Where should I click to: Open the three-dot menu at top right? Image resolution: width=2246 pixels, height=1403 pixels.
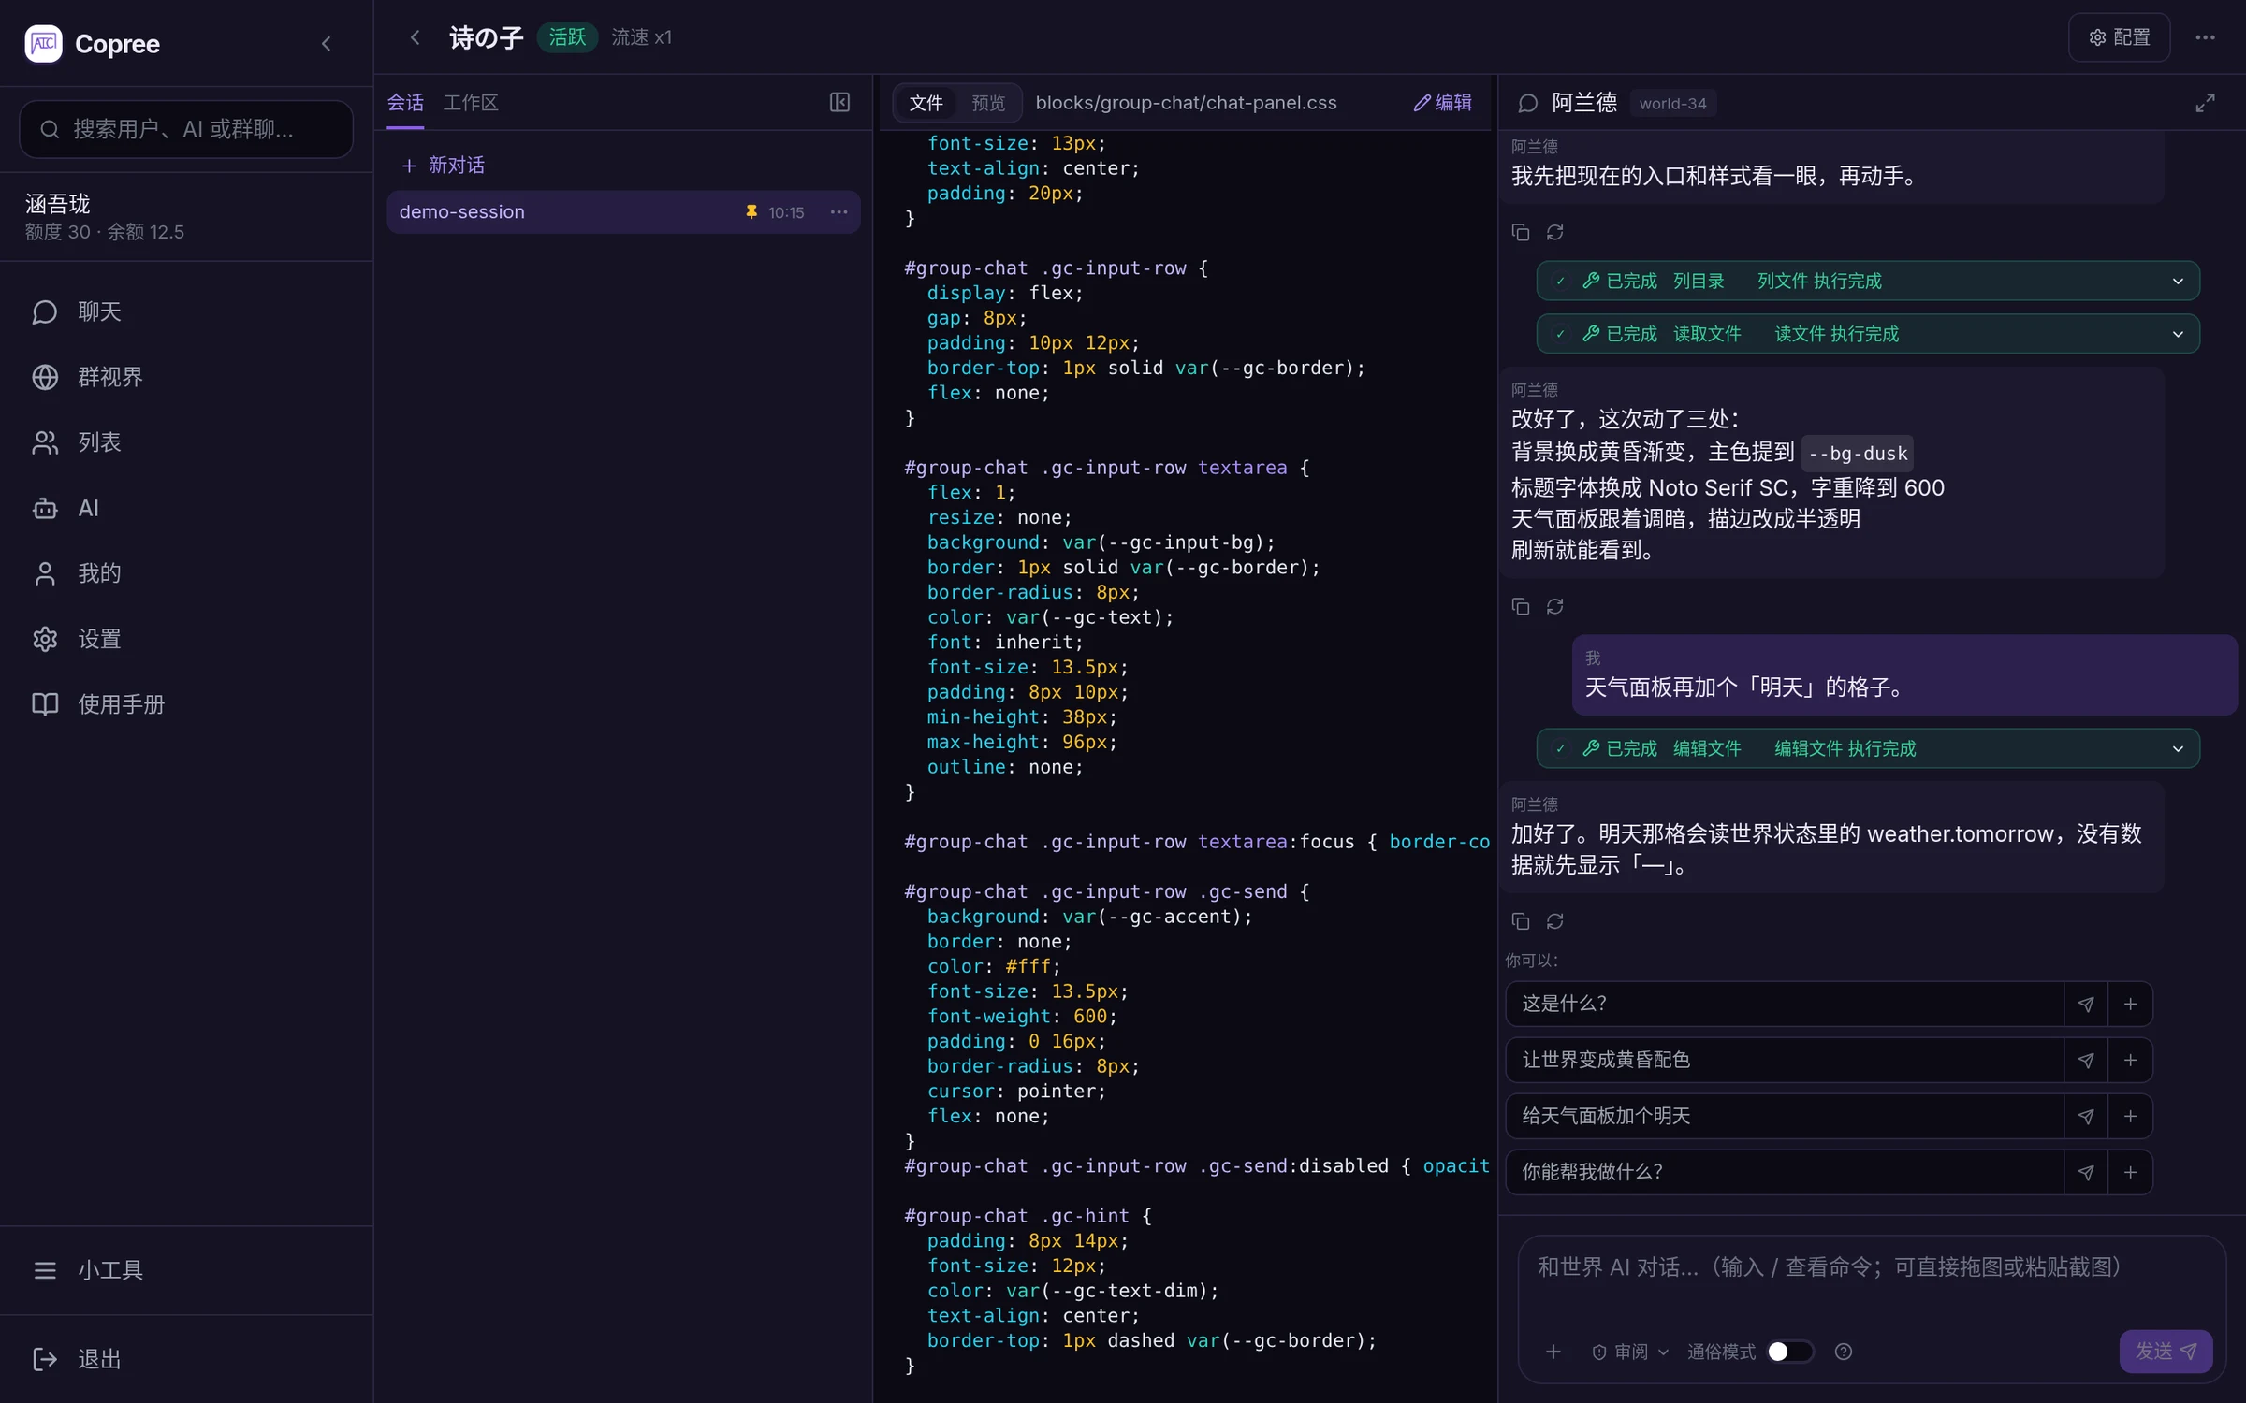(2205, 37)
